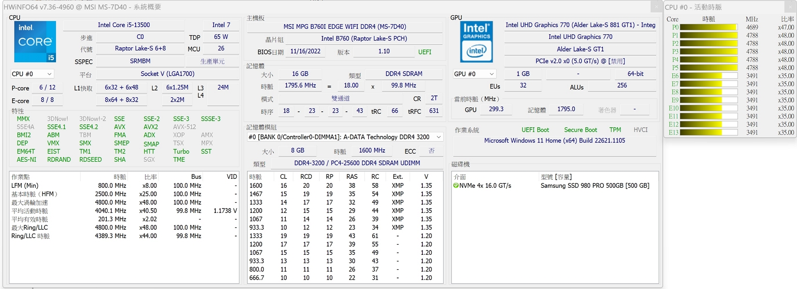Image resolution: width=797 pixels, height=289 pixels.
Task: Click the AES-NI feature flag
Action: (27, 159)
